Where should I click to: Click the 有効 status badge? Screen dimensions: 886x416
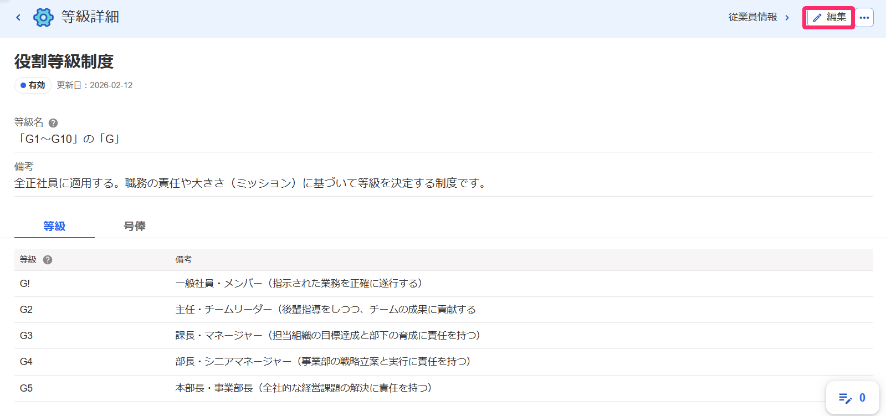tap(33, 85)
